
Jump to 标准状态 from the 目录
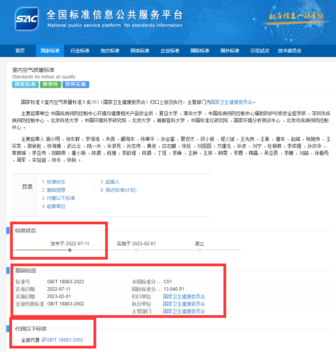click(x=53, y=182)
